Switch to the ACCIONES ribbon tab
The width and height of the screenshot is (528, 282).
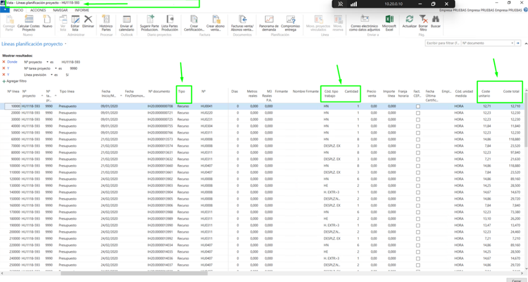pyautogui.click(x=38, y=10)
